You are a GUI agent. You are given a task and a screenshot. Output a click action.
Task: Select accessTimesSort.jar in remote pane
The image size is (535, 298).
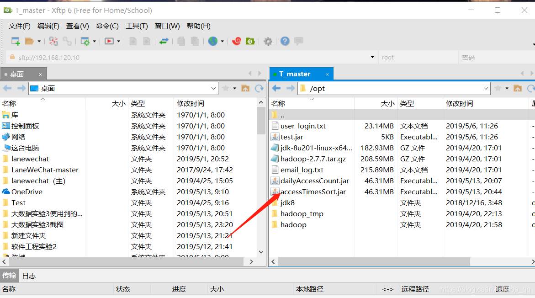click(x=313, y=192)
